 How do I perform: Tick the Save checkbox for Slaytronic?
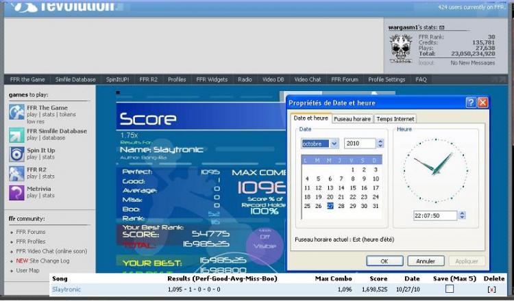tap(449, 289)
